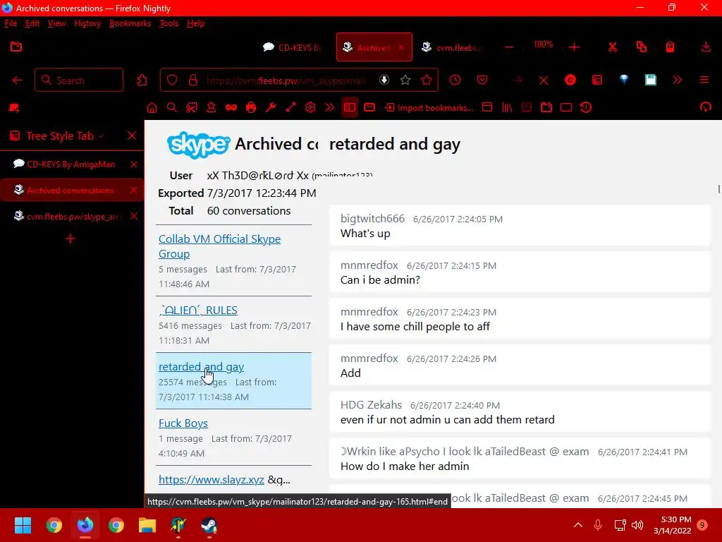
Task: Open the application hamburger menu
Action: click(704, 80)
